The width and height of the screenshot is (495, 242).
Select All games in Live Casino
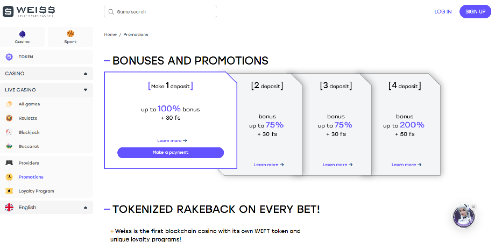29,104
